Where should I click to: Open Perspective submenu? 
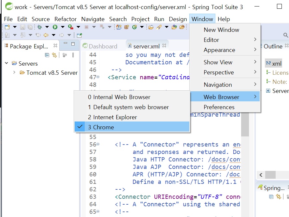225,72
